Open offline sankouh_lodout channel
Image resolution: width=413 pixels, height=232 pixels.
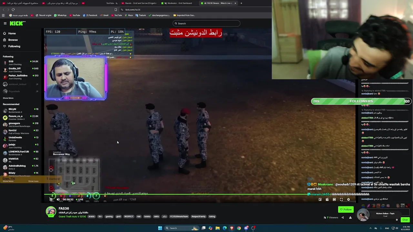21,84
